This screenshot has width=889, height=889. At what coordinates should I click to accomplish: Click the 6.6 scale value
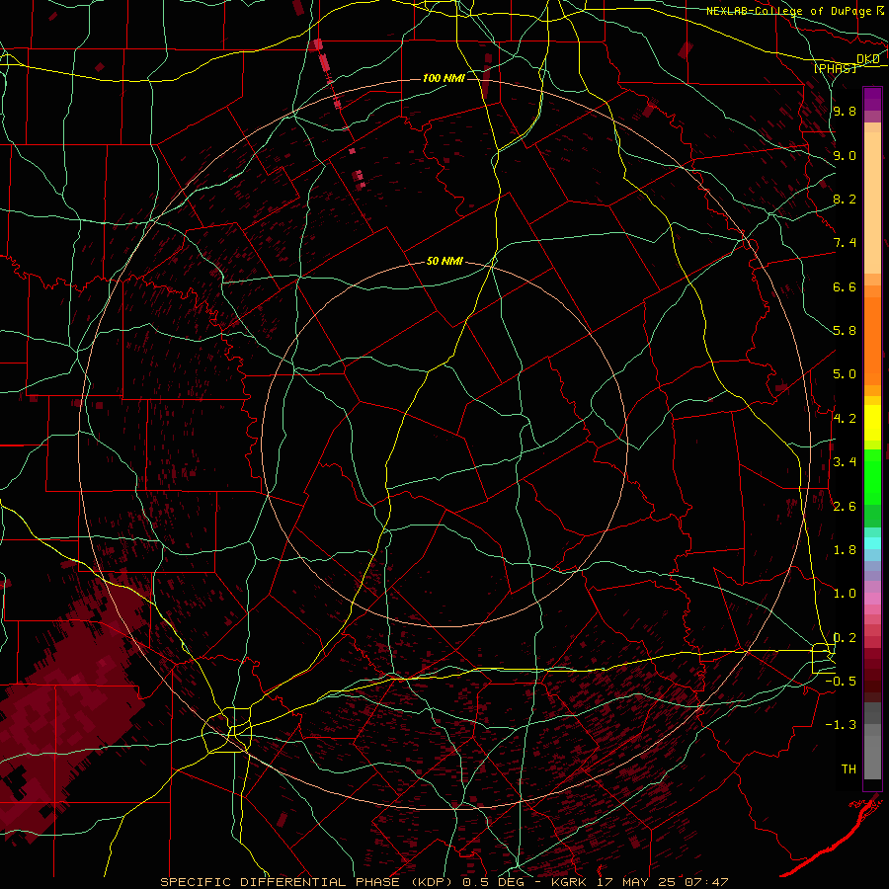(x=845, y=286)
